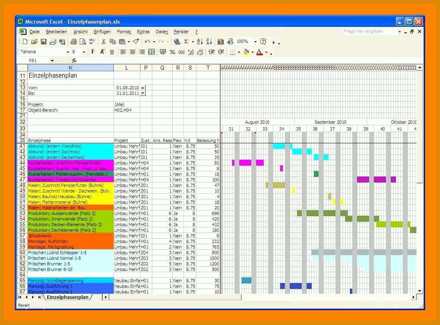Increase the Vom date spinner up arrow
The width and height of the screenshot is (440, 325).
[x=143, y=87]
